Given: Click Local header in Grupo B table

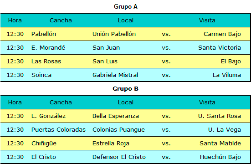Looking at the screenshot, I should 126,102.
